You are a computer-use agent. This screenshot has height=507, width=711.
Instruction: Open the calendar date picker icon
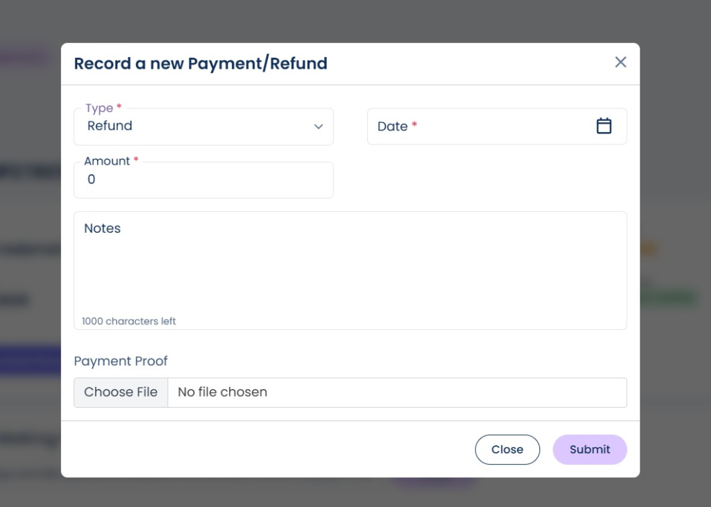pos(603,126)
